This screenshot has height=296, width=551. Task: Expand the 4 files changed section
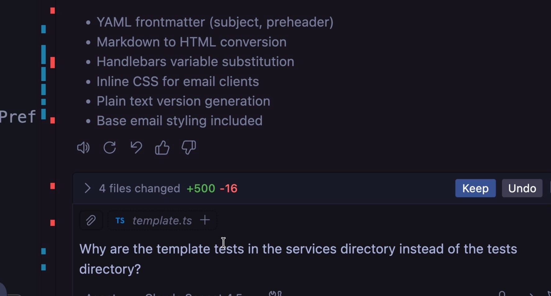(87, 188)
